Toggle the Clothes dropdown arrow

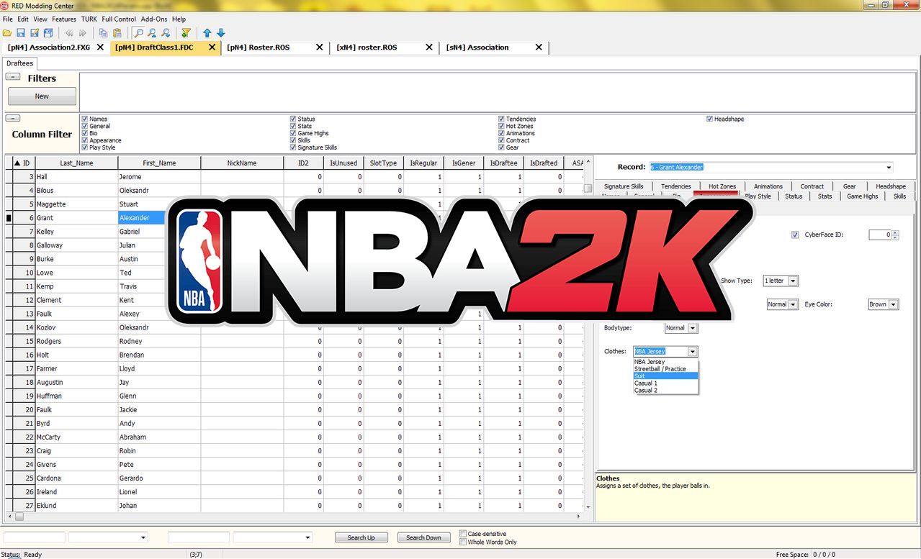693,352
